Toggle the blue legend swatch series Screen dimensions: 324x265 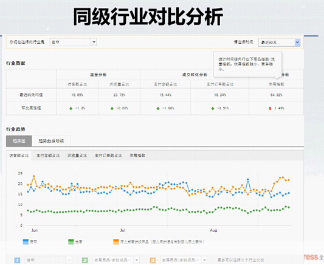point(26,242)
